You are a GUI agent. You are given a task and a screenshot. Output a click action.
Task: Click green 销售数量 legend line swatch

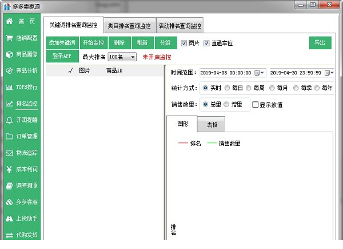[x=212, y=143]
